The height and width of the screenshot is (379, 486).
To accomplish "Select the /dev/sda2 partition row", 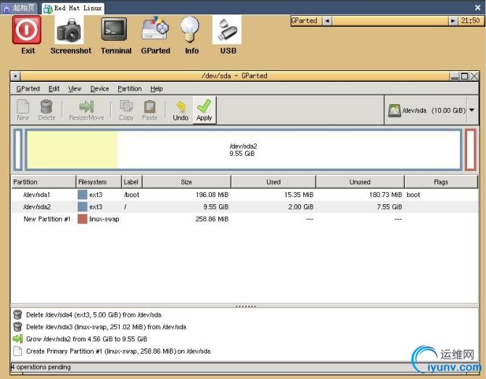I will point(245,207).
